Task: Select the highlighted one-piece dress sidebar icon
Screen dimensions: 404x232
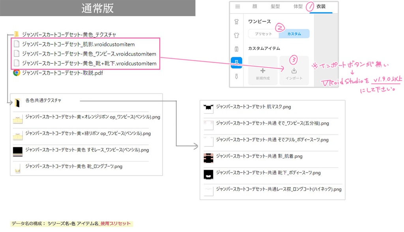Action: point(237,63)
